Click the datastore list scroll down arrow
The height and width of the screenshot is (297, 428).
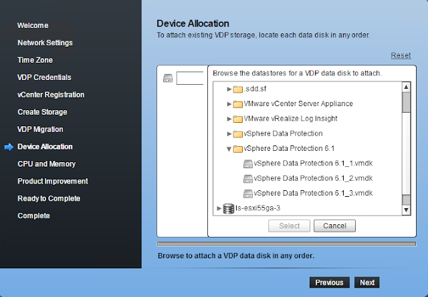(x=406, y=210)
